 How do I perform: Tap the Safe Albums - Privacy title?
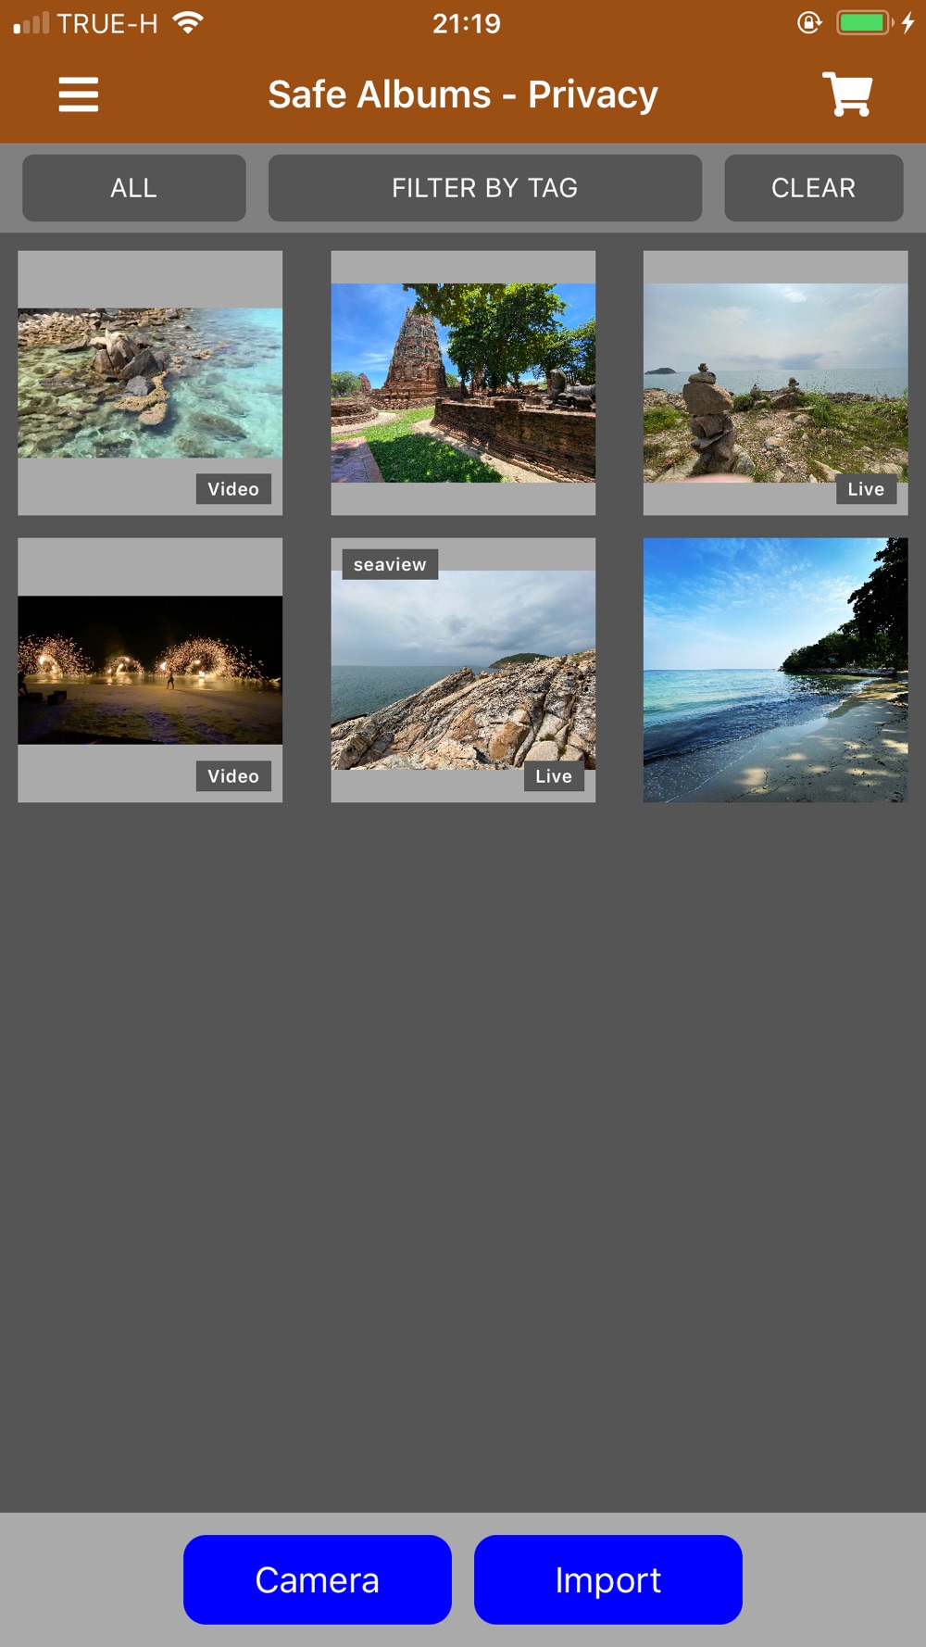click(463, 94)
